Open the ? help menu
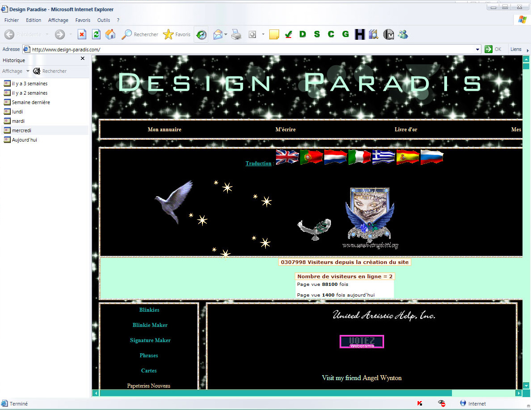The height and width of the screenshot is (410, 531). point(118,20)
